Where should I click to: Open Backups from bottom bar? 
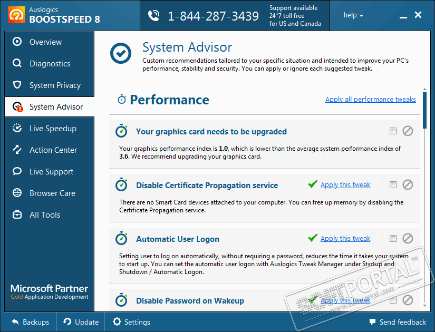click(x=30, y=322)
